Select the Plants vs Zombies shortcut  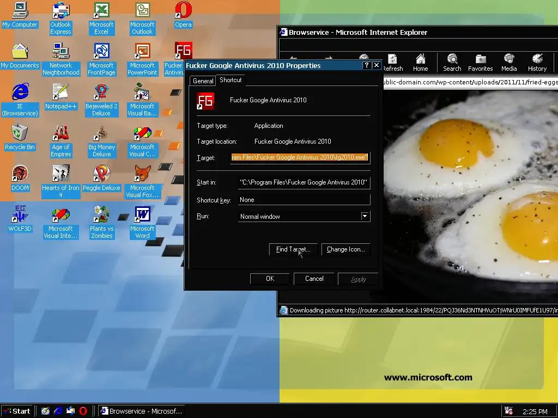(x=101, y=223)
